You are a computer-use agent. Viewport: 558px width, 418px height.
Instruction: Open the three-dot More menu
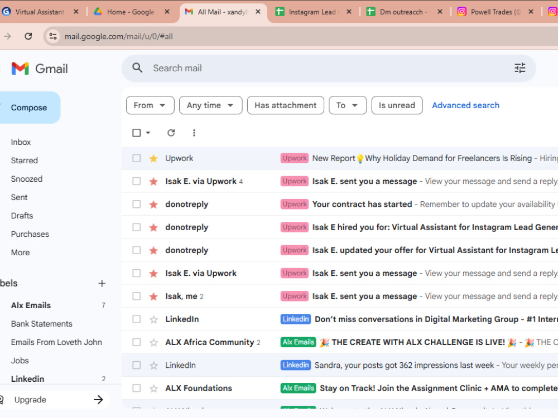click(x=194, y=133)
